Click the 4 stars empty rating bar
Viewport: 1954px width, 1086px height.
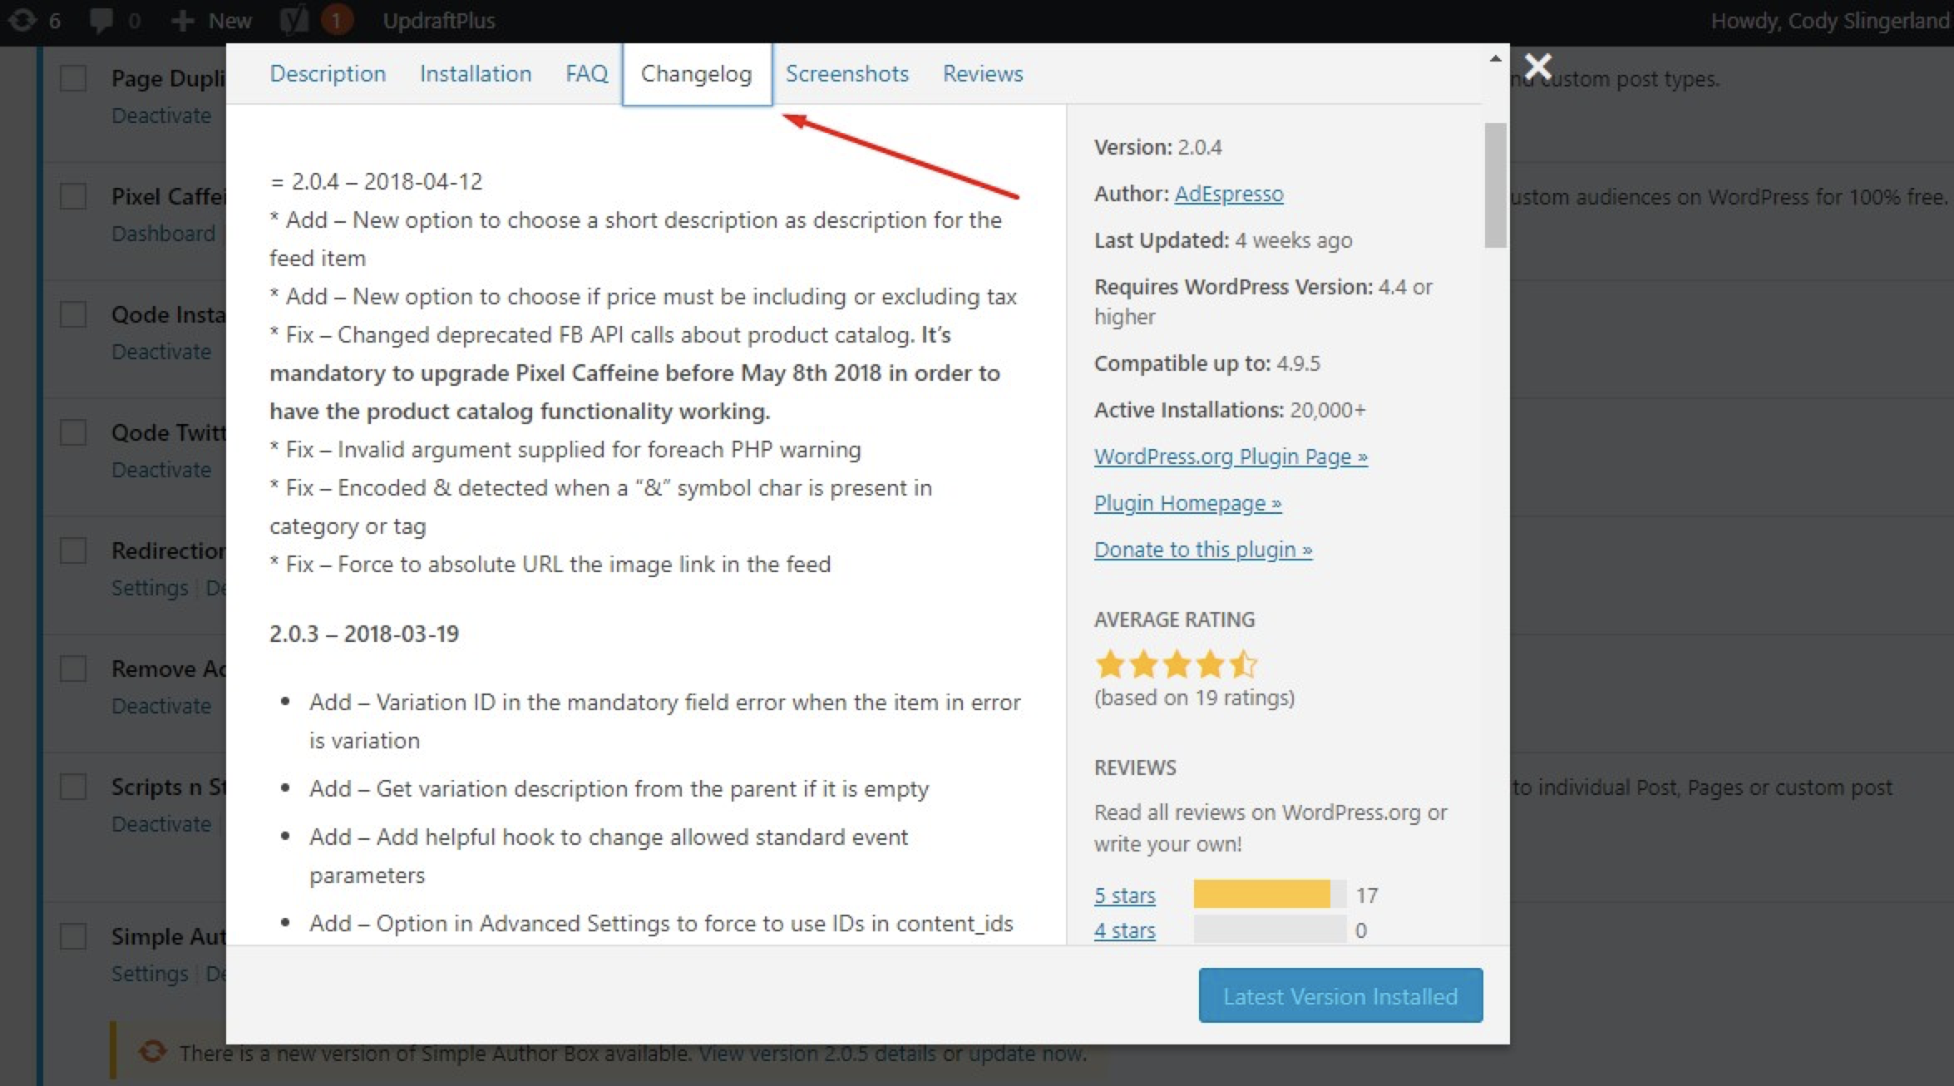pos(1270,930)
